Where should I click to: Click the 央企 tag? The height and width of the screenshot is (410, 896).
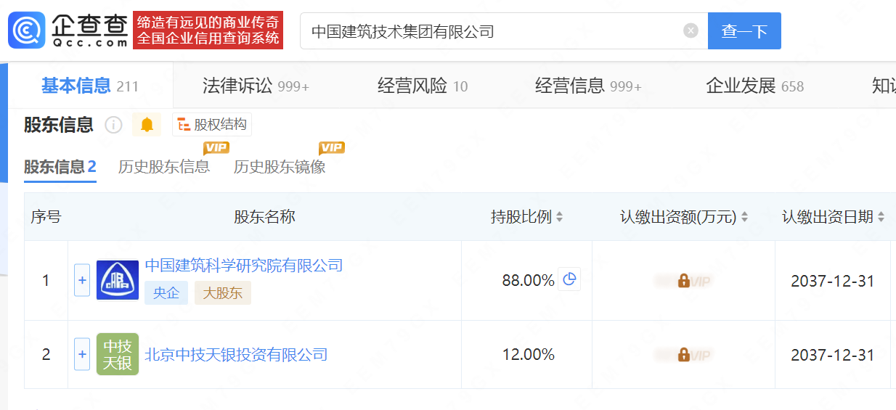pyautogui.click(x=166, y=292)
